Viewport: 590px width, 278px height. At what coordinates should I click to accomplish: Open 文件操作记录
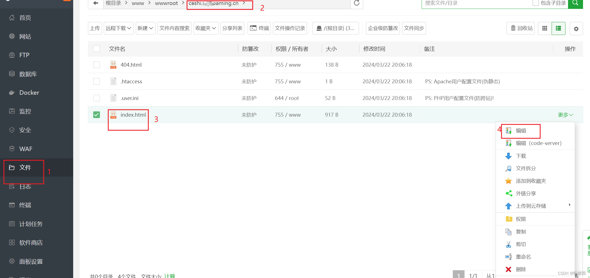290,28
